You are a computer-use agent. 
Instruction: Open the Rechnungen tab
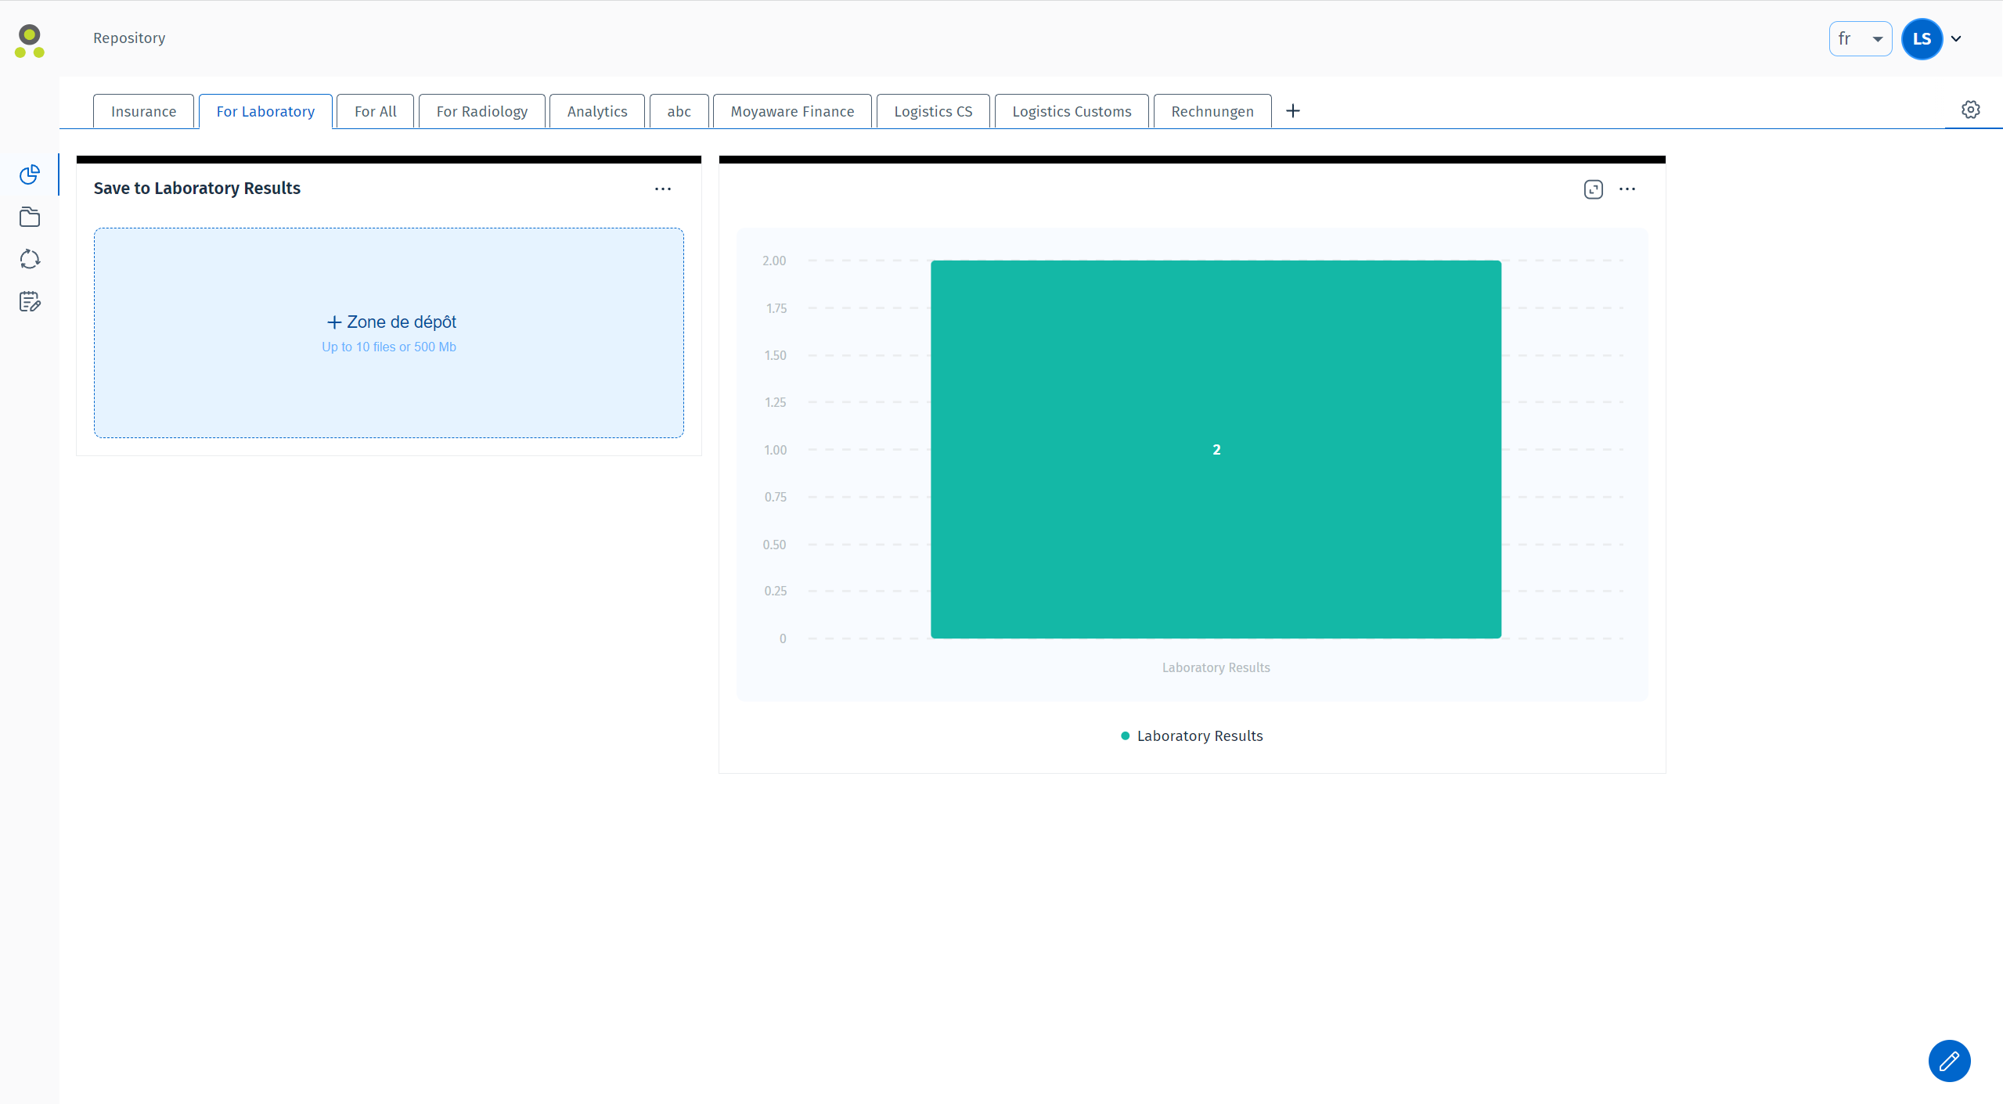pos(1211,111)
